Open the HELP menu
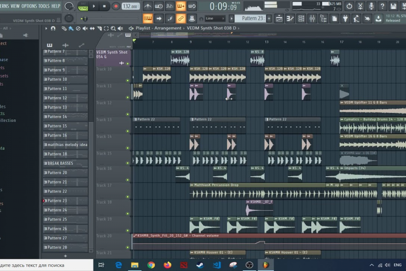Screen dimensions: 406x271 coord(55,6)
